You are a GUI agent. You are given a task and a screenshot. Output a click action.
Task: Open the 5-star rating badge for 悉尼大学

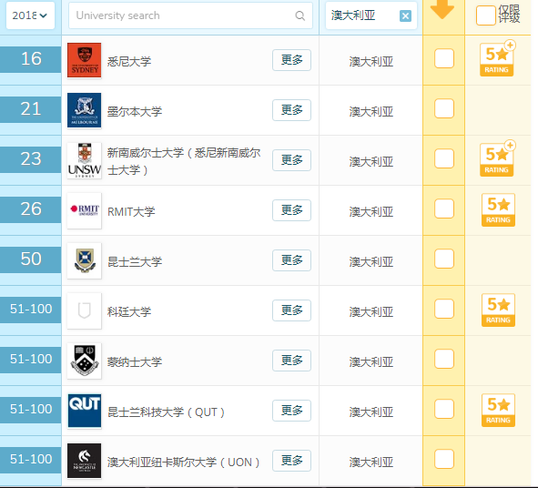click(497, 59)
